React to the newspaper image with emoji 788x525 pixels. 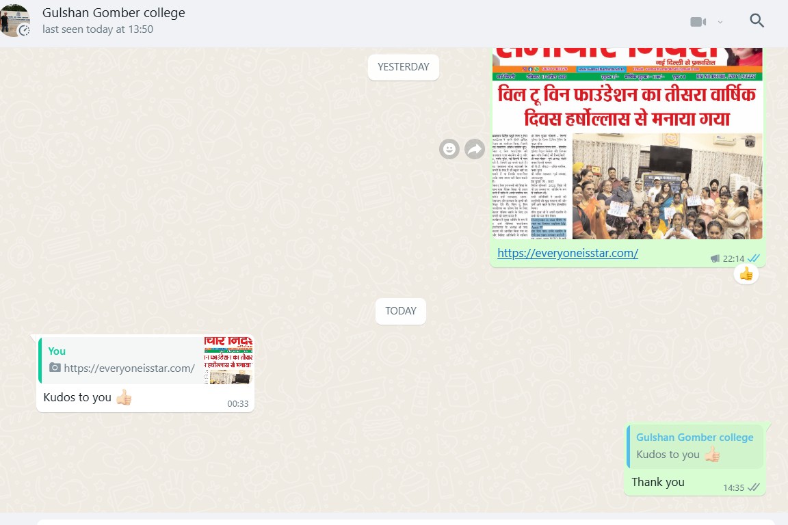(x=449, y=149)
